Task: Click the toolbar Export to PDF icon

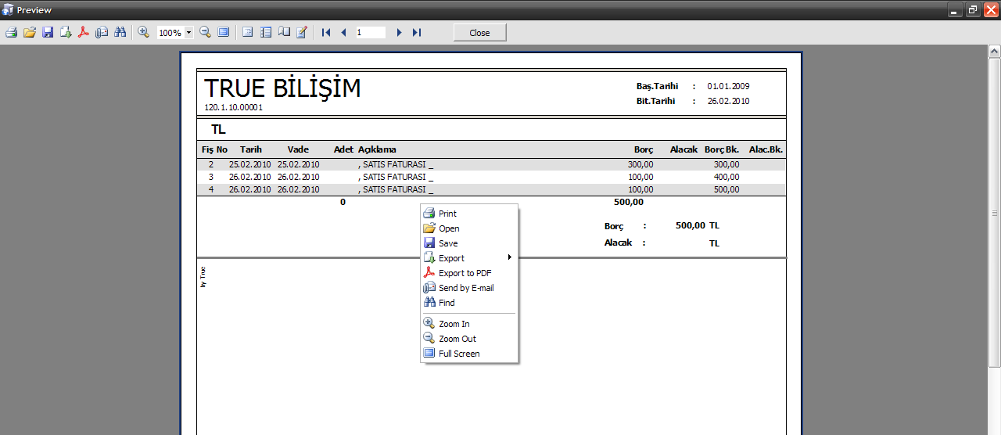Action: tap(84, 33)
